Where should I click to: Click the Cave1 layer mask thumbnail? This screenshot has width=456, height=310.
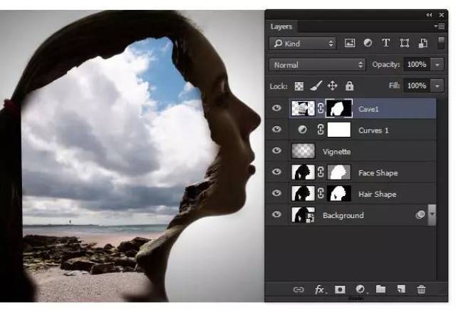339,108
